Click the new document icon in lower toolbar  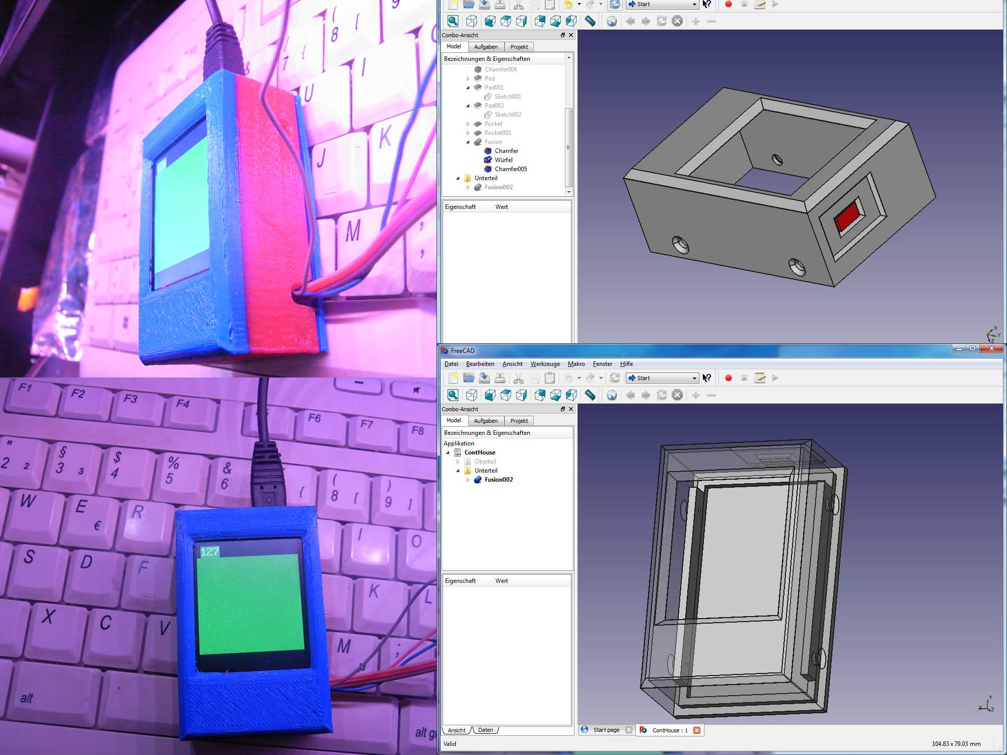453,378
